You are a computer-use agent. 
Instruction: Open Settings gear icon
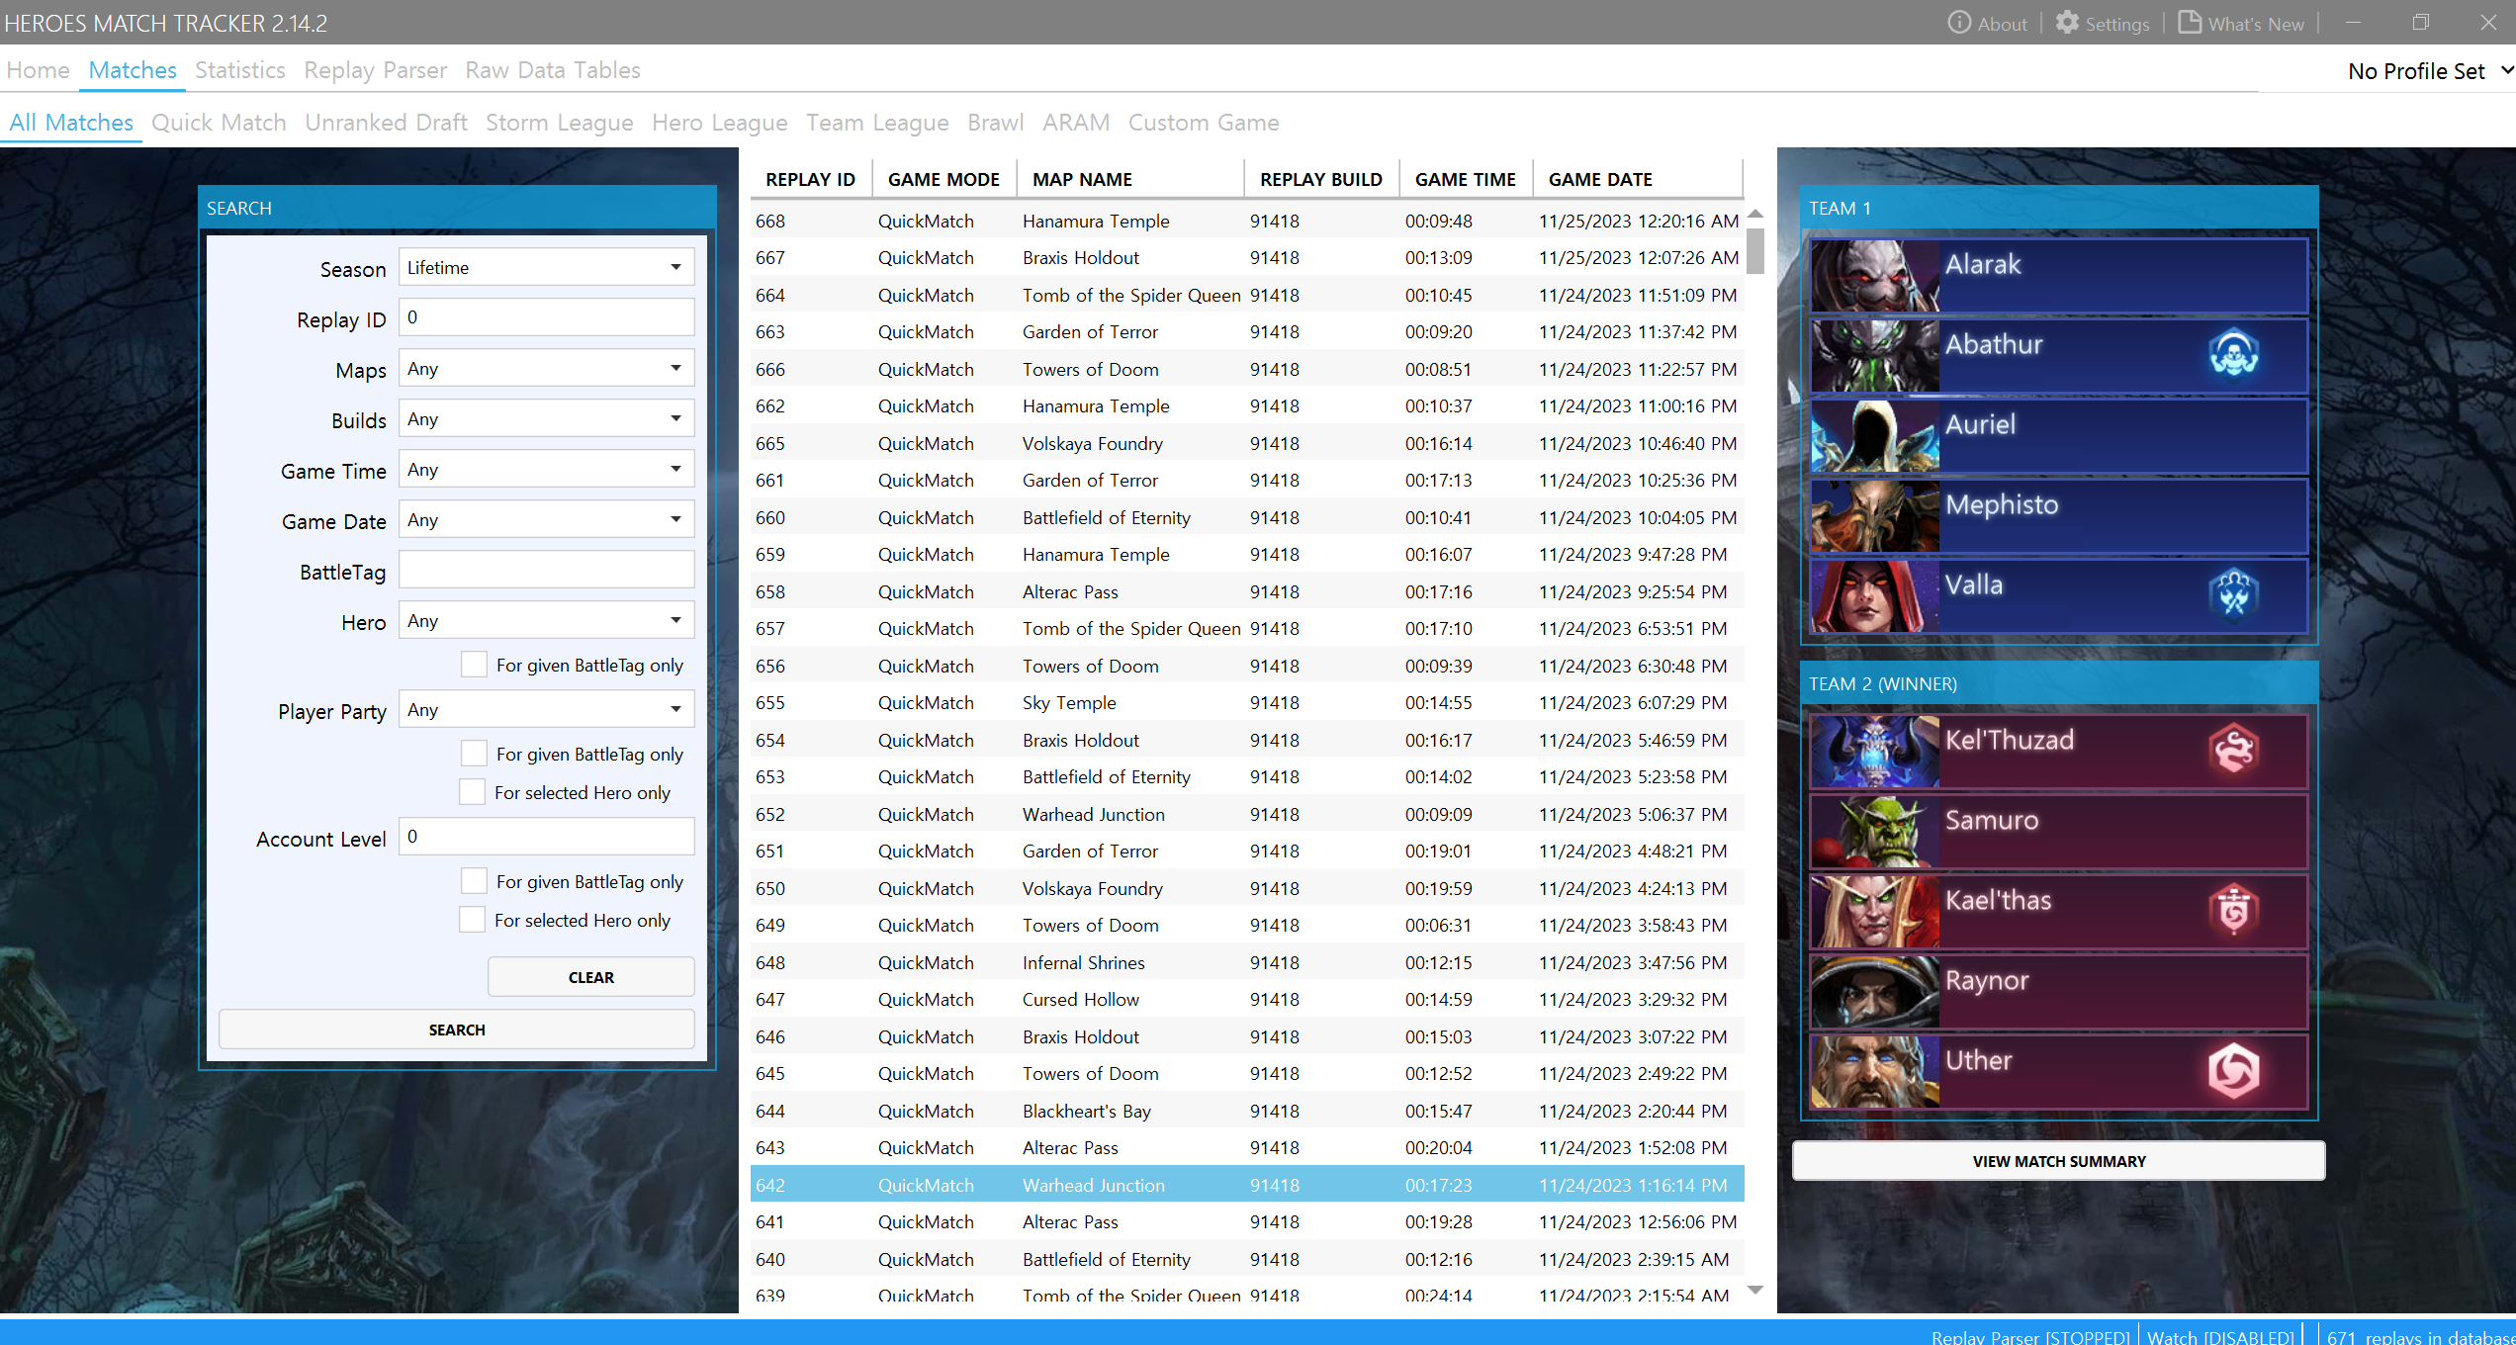pos(2067,23)
